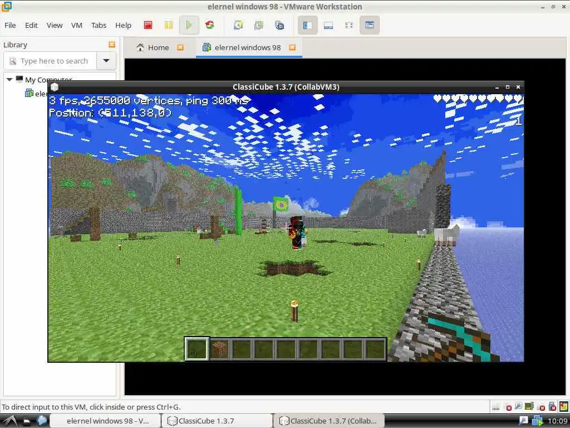Toggle the console view toolbar button
The height and width of the screenshot is (428, 570).
tap(370, 25)
